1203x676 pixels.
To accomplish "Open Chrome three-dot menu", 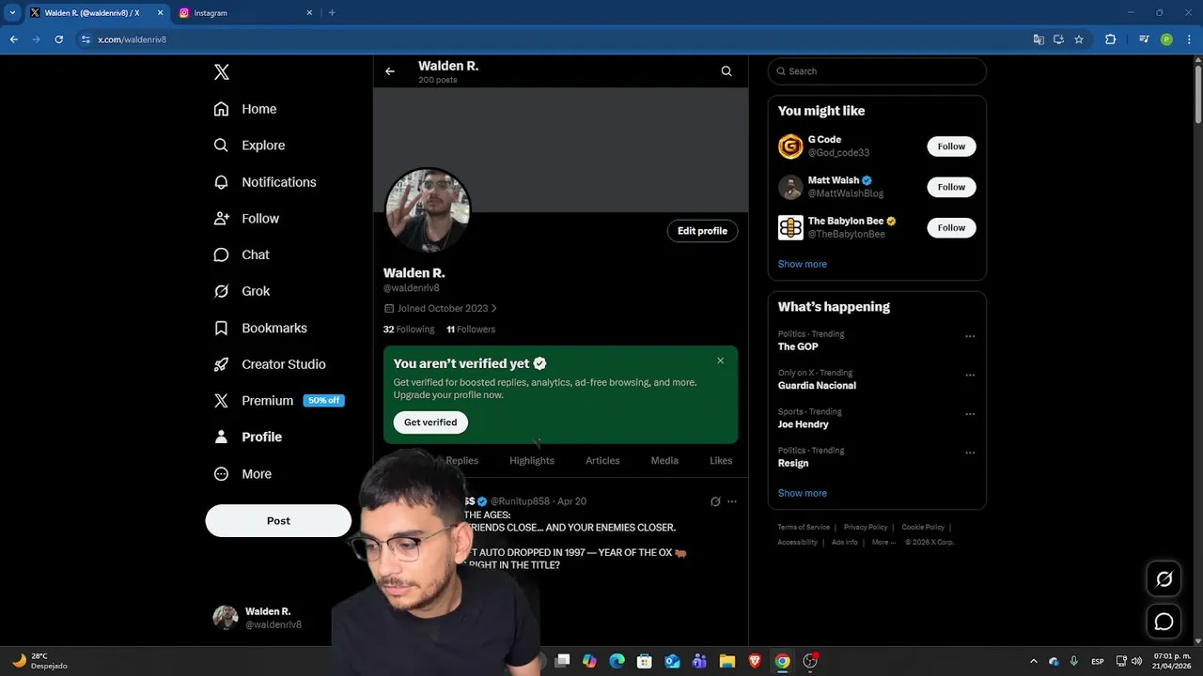I will tap(1189, 39).
